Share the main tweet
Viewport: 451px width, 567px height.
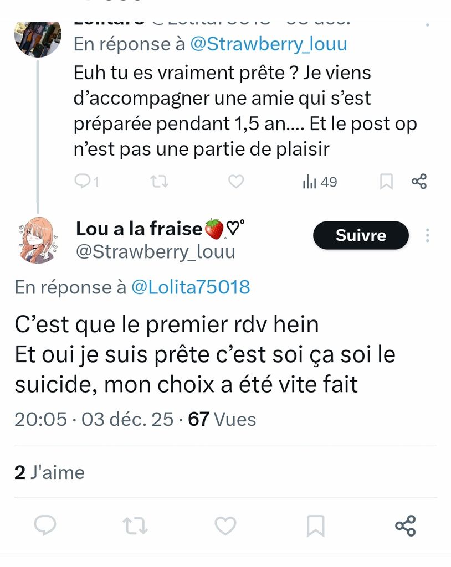click(x=406, y=525)
